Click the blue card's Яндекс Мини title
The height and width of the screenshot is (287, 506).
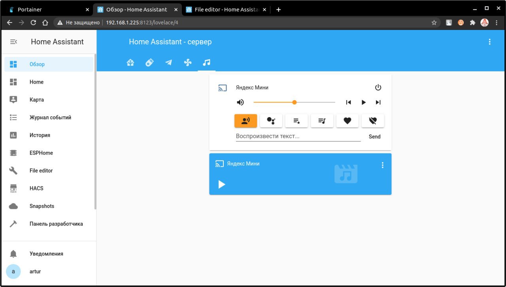pos(243,164)
